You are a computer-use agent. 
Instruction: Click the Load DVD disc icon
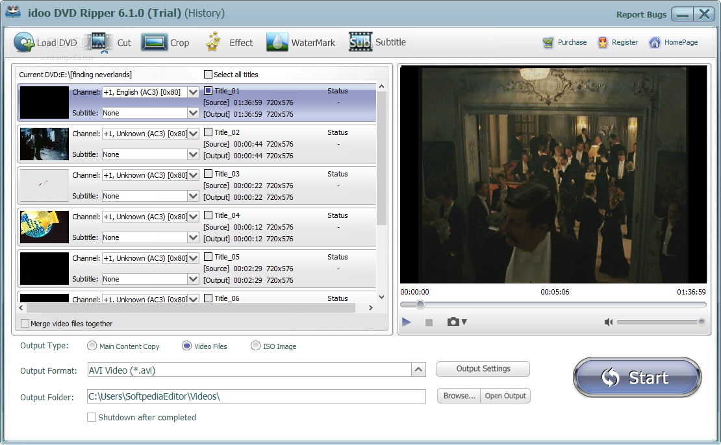[24, 42]
